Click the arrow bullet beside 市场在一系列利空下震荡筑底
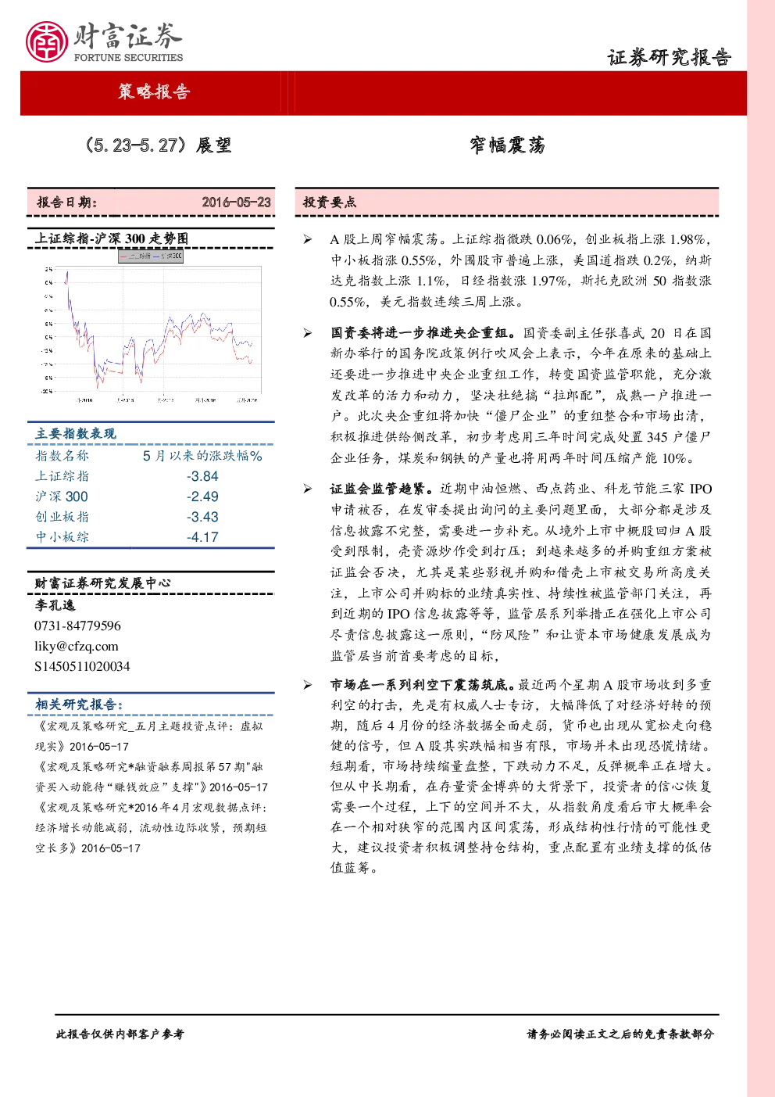Image resolution: width=775 pixels, height=1097 pixels. (308, 685)
